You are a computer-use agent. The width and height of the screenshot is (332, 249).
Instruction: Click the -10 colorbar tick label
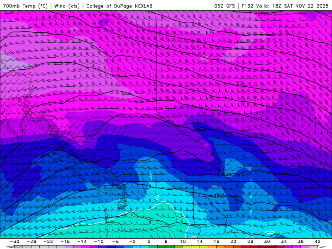99,242
